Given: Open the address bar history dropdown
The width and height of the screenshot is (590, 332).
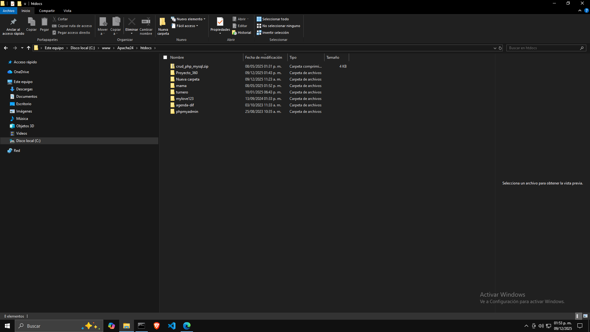Looking at the screenshot, I should (x=495, y=48).
